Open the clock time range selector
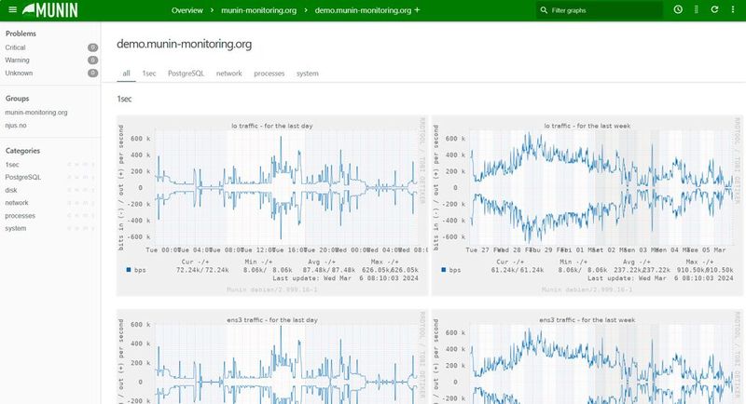 point(678,10)
